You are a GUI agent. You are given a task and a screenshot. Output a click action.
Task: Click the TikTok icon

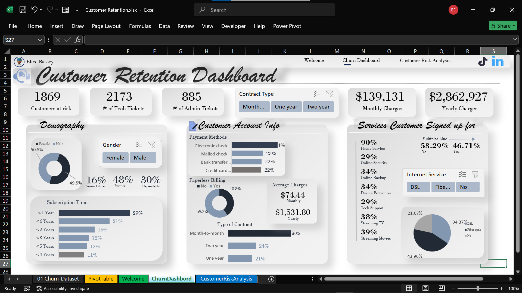pyautogui.click(x=483, y=62)
